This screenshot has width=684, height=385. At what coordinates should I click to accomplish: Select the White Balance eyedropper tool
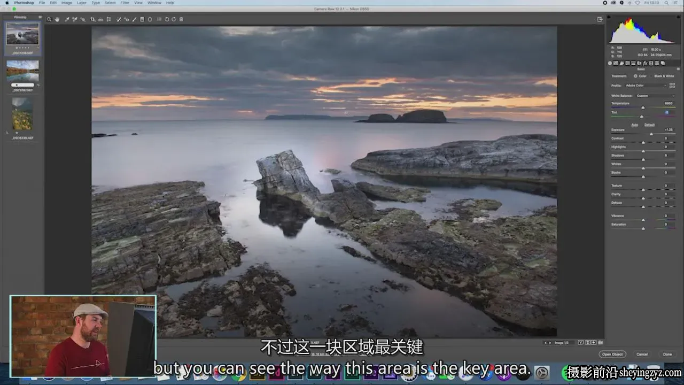67,19
